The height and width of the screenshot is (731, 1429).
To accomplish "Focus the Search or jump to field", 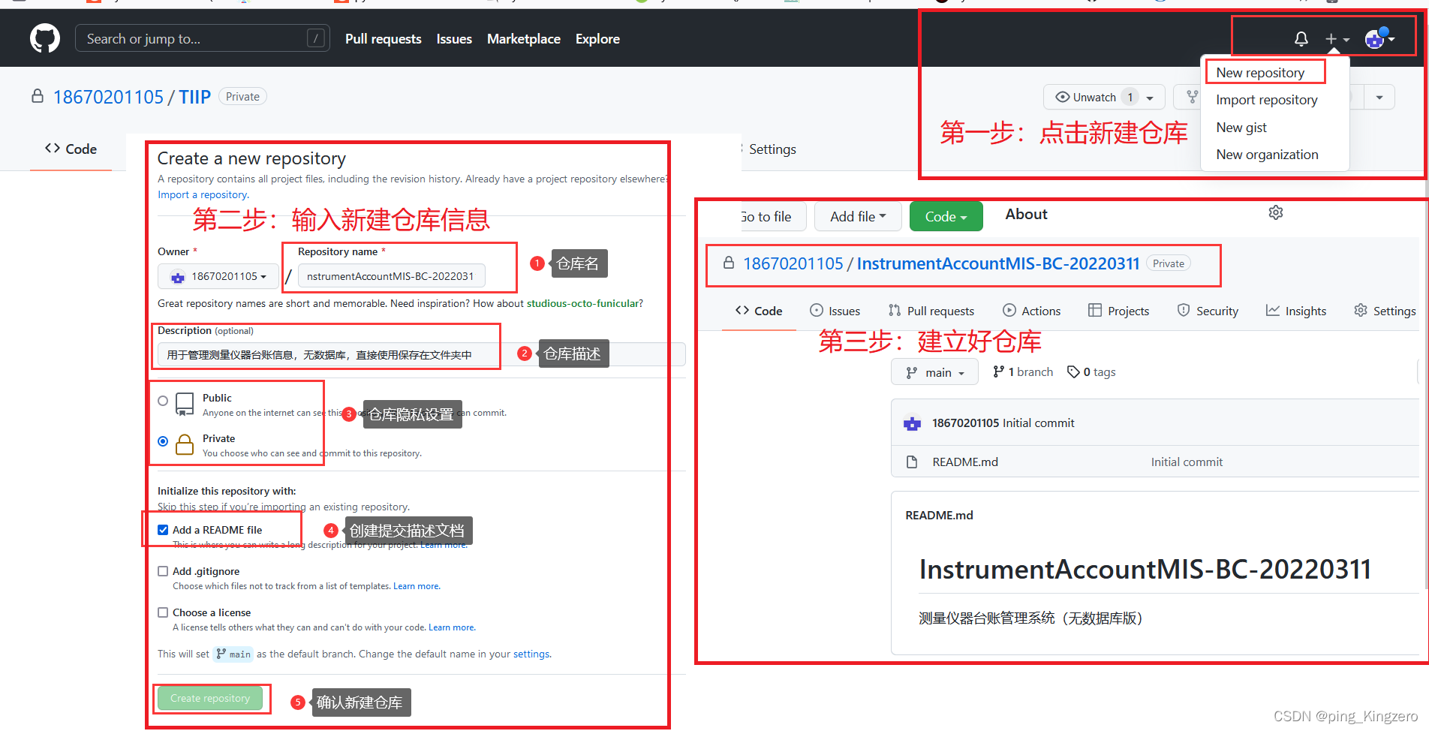I will [203, 38].
